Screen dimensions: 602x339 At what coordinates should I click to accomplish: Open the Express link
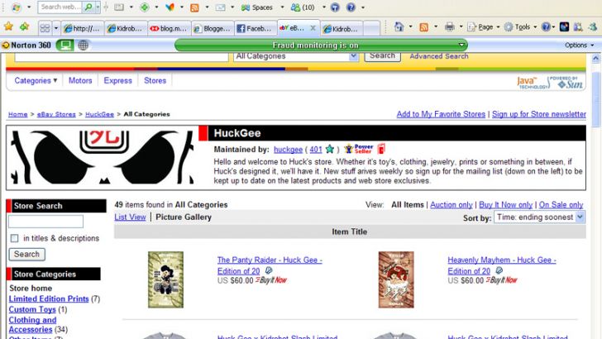click(117, 81)
